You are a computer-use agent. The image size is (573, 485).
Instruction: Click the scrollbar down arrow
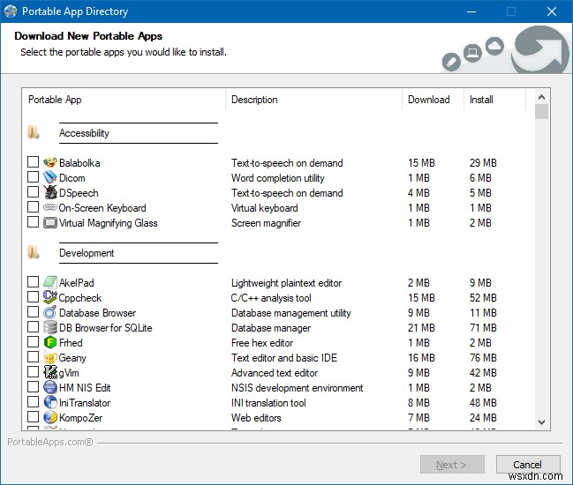tap(541, 422)
